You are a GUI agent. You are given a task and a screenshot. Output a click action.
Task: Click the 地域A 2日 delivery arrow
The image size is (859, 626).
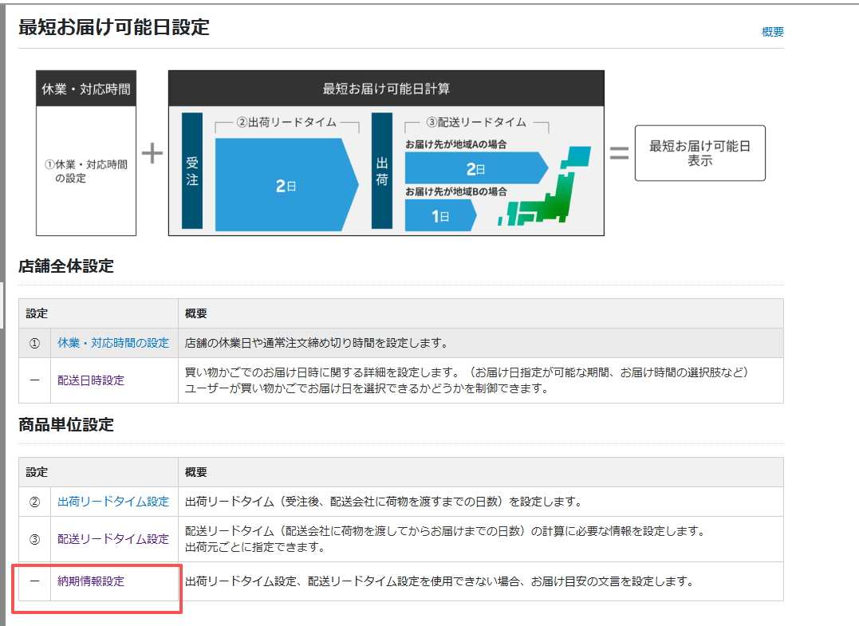[476, 167]
